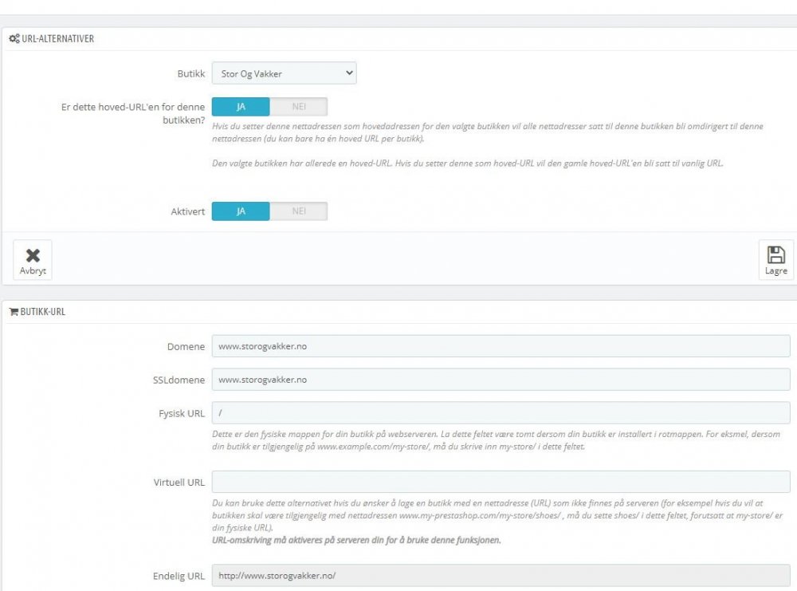The image size is (797, 591).
Task: Click the Virtuell URL label
Action: click(179, 483)
